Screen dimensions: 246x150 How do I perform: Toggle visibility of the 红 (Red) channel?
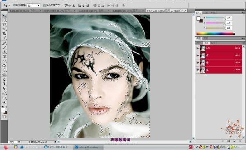(198, 55)
